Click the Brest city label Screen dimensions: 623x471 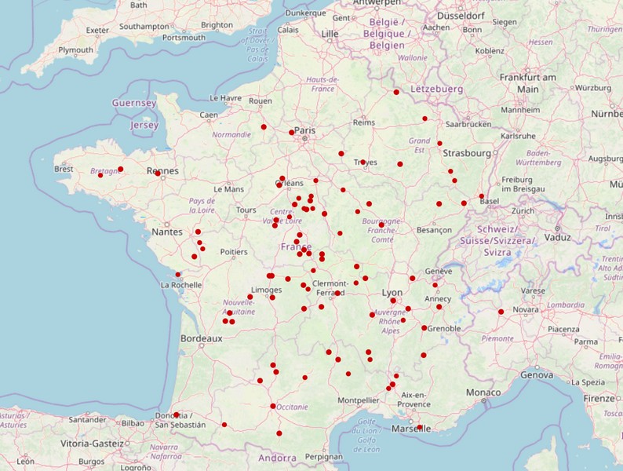(64, 169)
